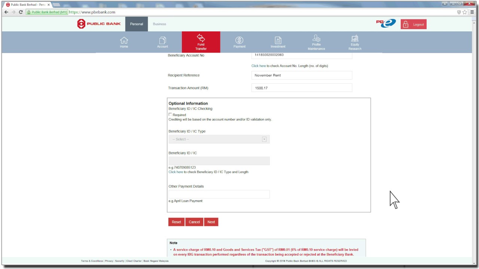
Task: Click the browser address bar URL
Action: click(92, 12)
